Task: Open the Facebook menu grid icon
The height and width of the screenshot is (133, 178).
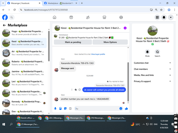Action: [x=157, y=17]
